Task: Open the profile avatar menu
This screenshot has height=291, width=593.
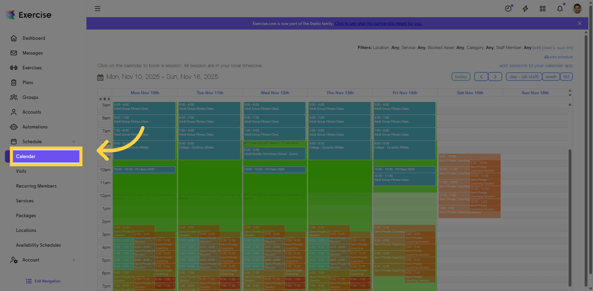Action: click(577, 8)
